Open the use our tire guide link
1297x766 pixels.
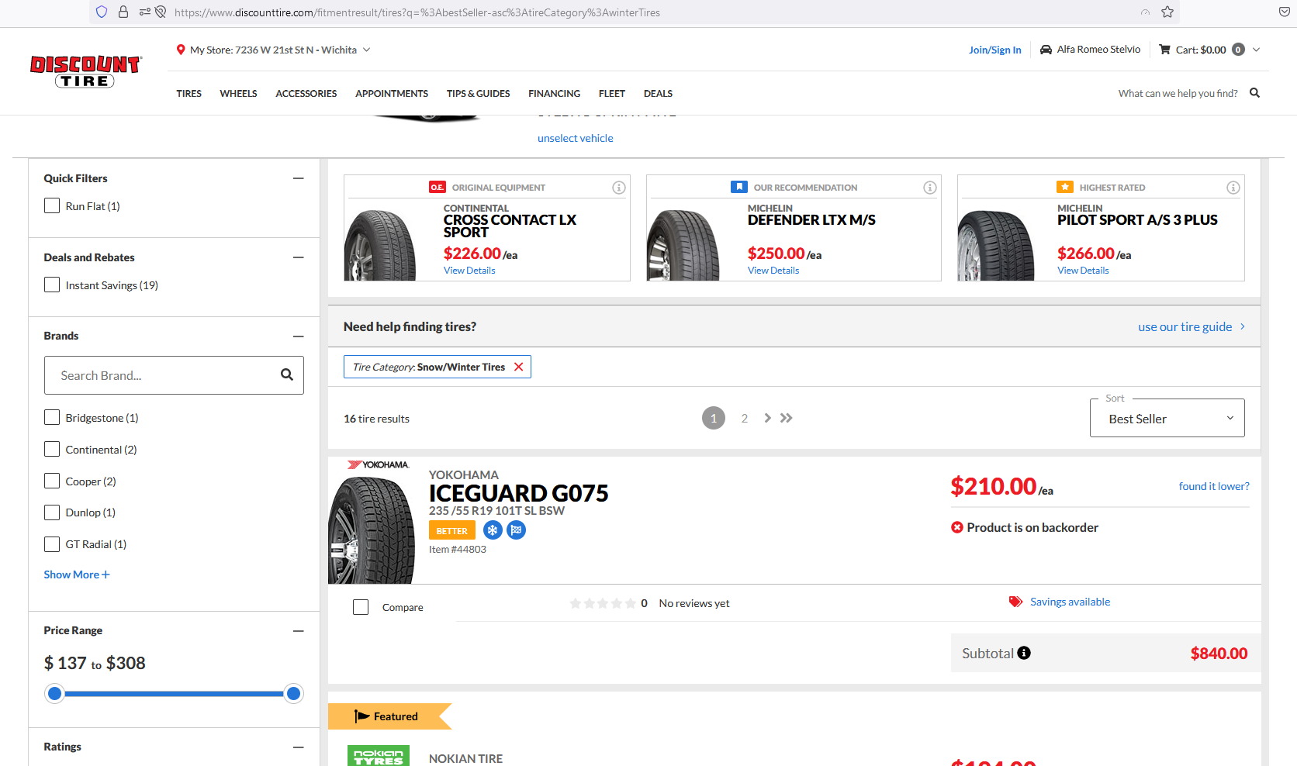[x=1185, y=326]
